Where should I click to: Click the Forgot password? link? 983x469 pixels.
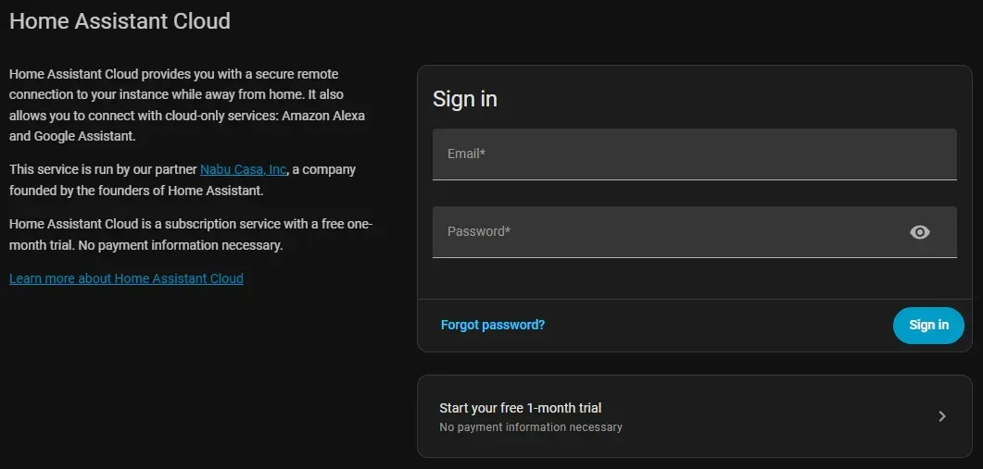coord(493,325)
